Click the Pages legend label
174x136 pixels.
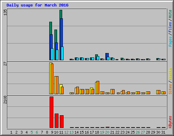(170, 41)
